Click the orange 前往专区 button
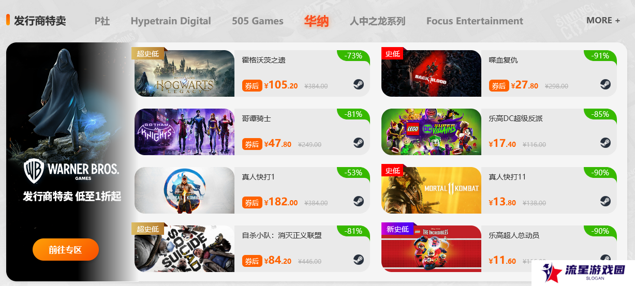The height and width of the screenshot is (286, 635). click(66, 250)
